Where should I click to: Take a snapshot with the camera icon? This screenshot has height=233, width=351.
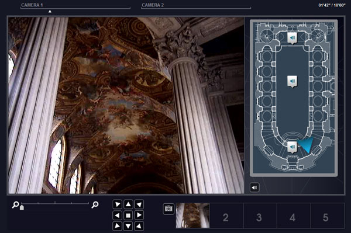click(x=168, y=209)
